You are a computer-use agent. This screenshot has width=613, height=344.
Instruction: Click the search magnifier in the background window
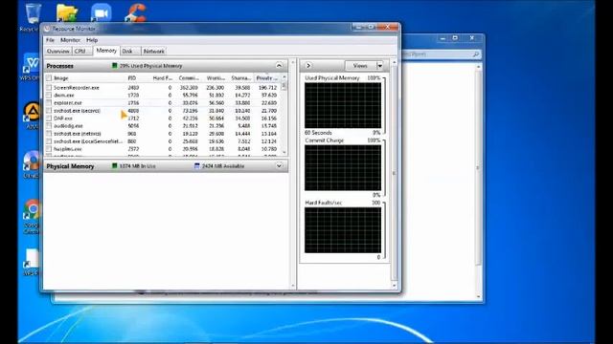pyautogui.click(x=476, y=54)
